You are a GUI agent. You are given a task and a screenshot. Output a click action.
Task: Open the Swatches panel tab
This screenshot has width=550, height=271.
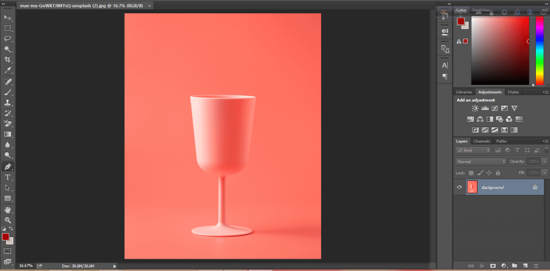pos(481,9)
